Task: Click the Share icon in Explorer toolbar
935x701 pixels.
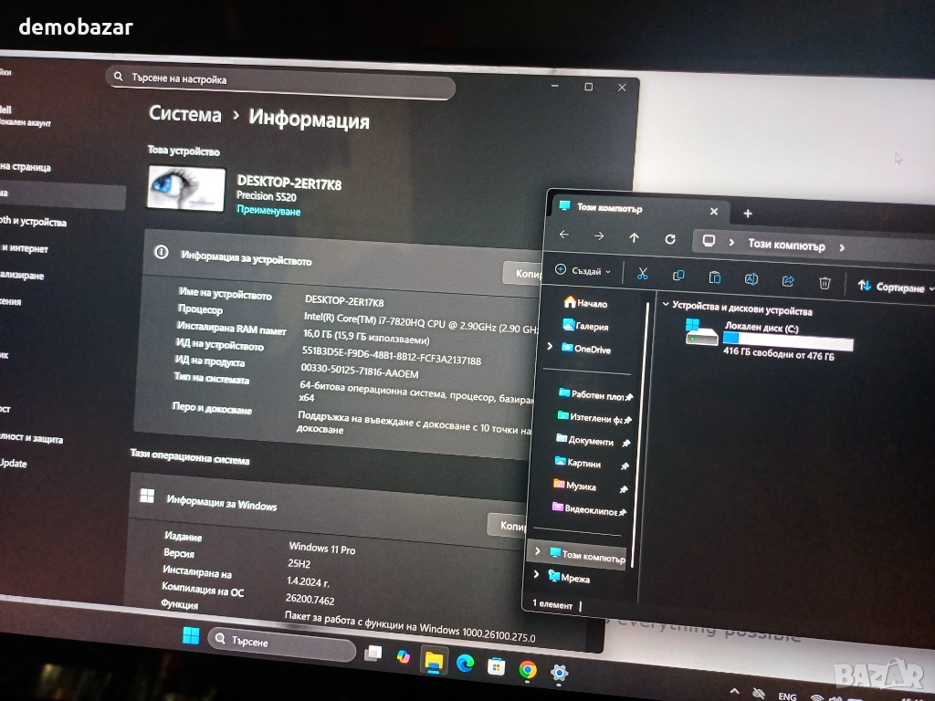Action: tap(788, 281)
